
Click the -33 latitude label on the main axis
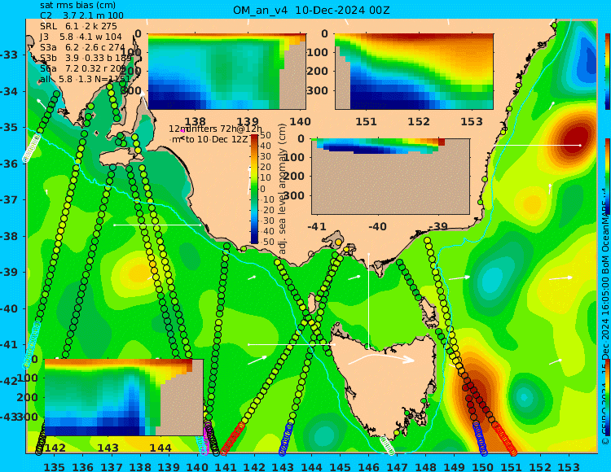[x=9, y=55]
